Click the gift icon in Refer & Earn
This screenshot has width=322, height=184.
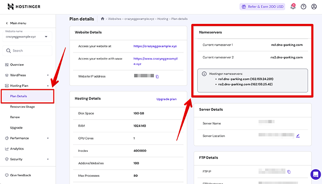[x=244, y=7]
